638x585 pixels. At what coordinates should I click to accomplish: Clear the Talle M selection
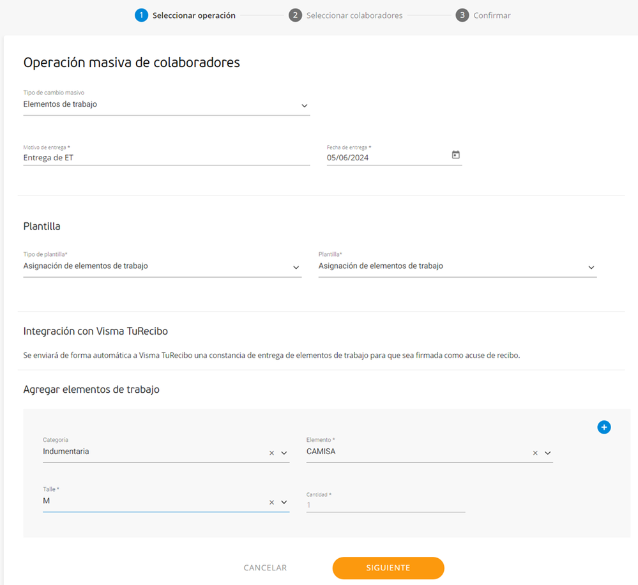pos(271,503)
